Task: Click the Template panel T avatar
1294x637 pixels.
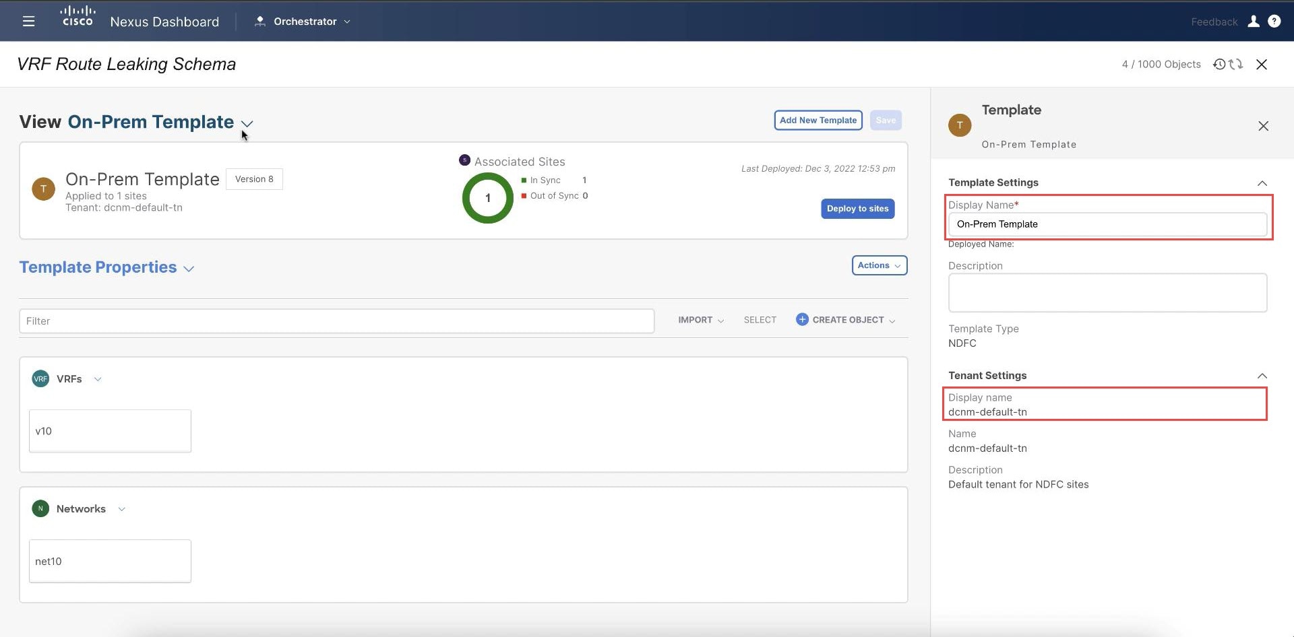Action: tap(960, 125)
